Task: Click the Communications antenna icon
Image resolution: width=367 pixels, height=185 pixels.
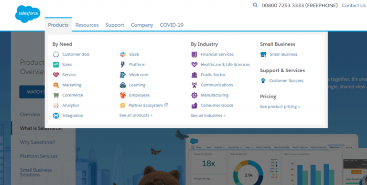Action: click(194, 85)
